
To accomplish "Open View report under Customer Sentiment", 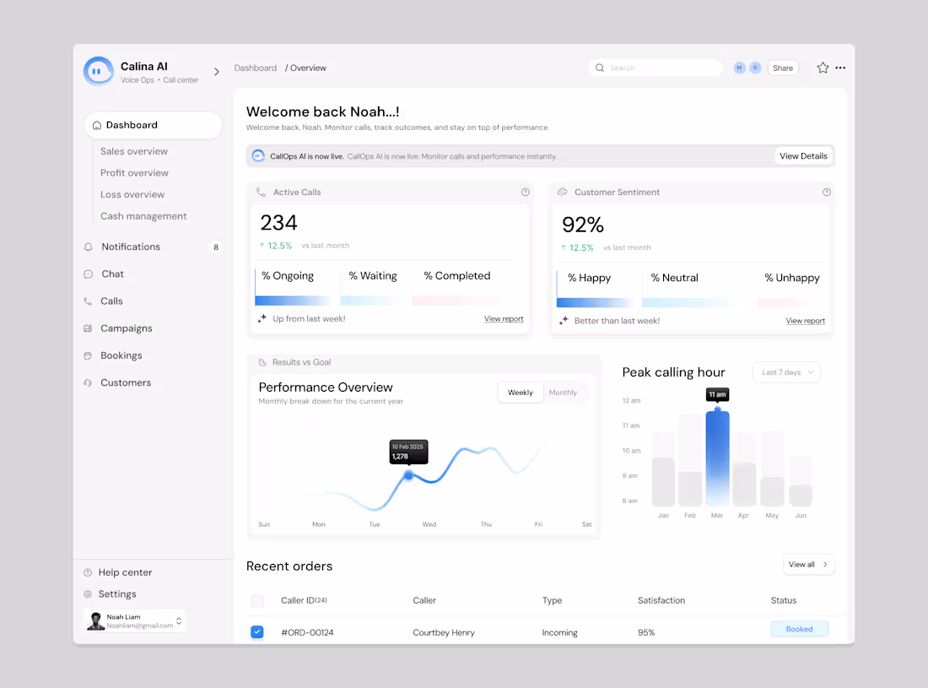I will pos(806,320).
